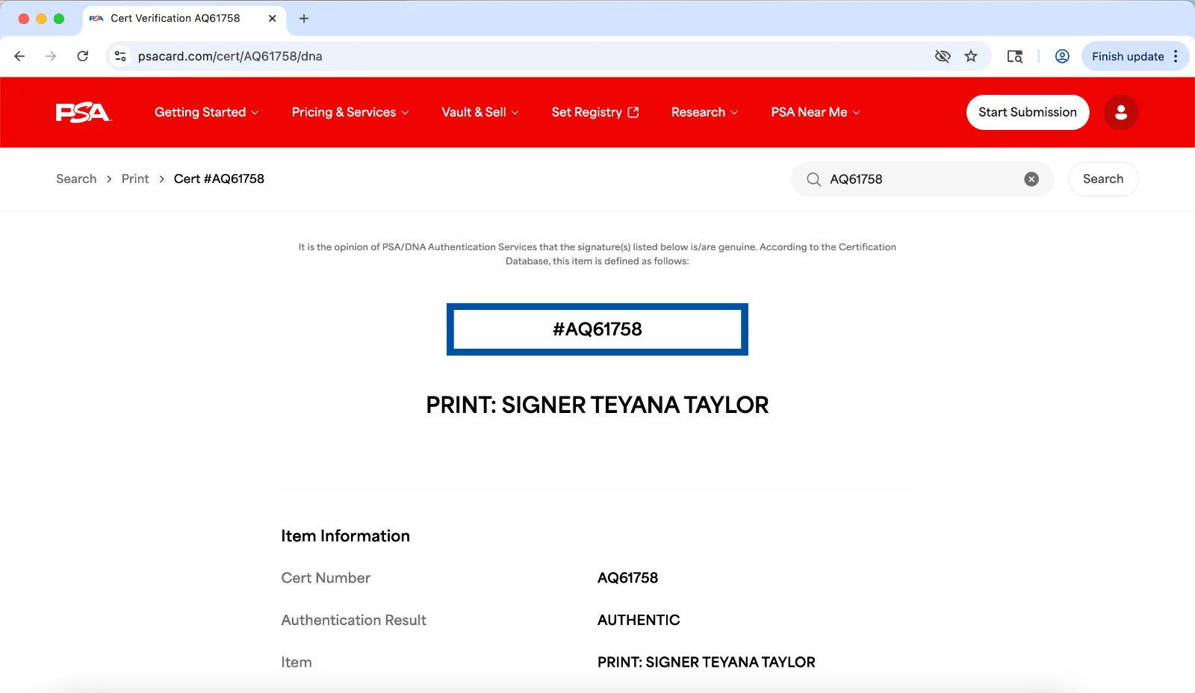This screenshot has width=1195, height=693.
Task: Open Chrome three-dot menu
Action: [1176, 56]
